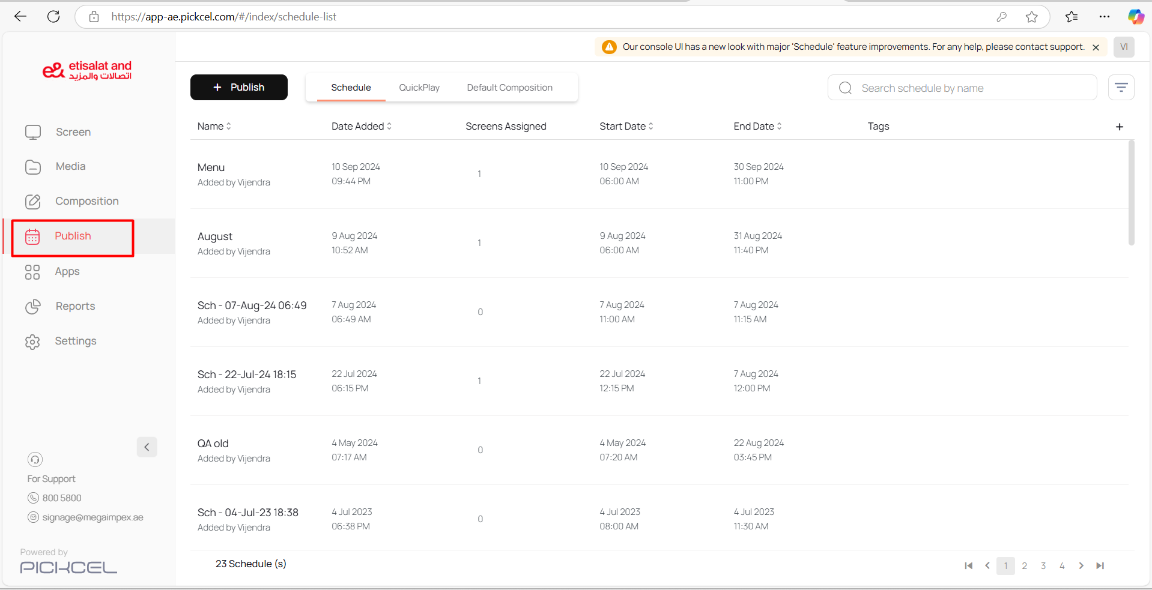
Task: Open Reports from the pie chart icon
Action: 33,307
